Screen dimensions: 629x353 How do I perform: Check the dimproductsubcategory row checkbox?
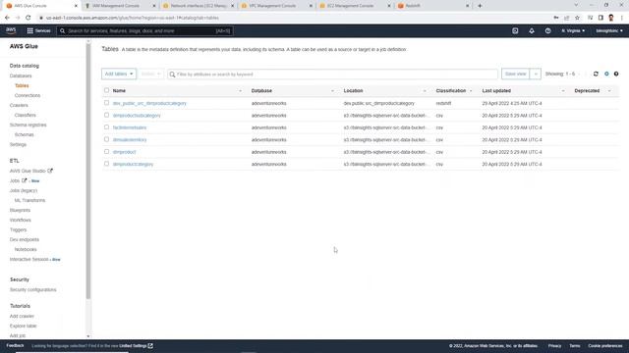pyautogui.click(x=106, y=115)
